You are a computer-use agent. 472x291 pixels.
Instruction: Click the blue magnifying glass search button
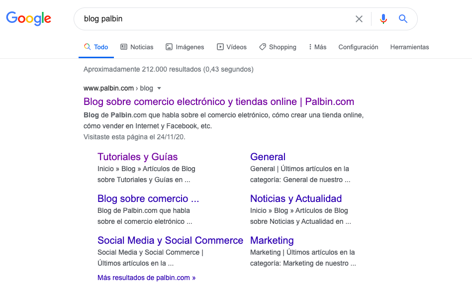tap(403, 19)
